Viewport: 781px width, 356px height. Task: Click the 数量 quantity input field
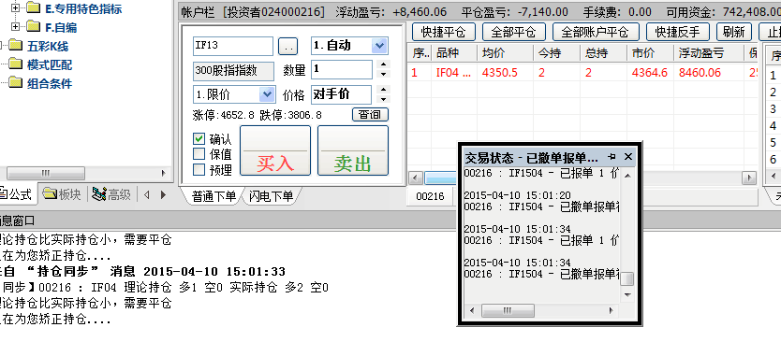(x=342, y=69)
